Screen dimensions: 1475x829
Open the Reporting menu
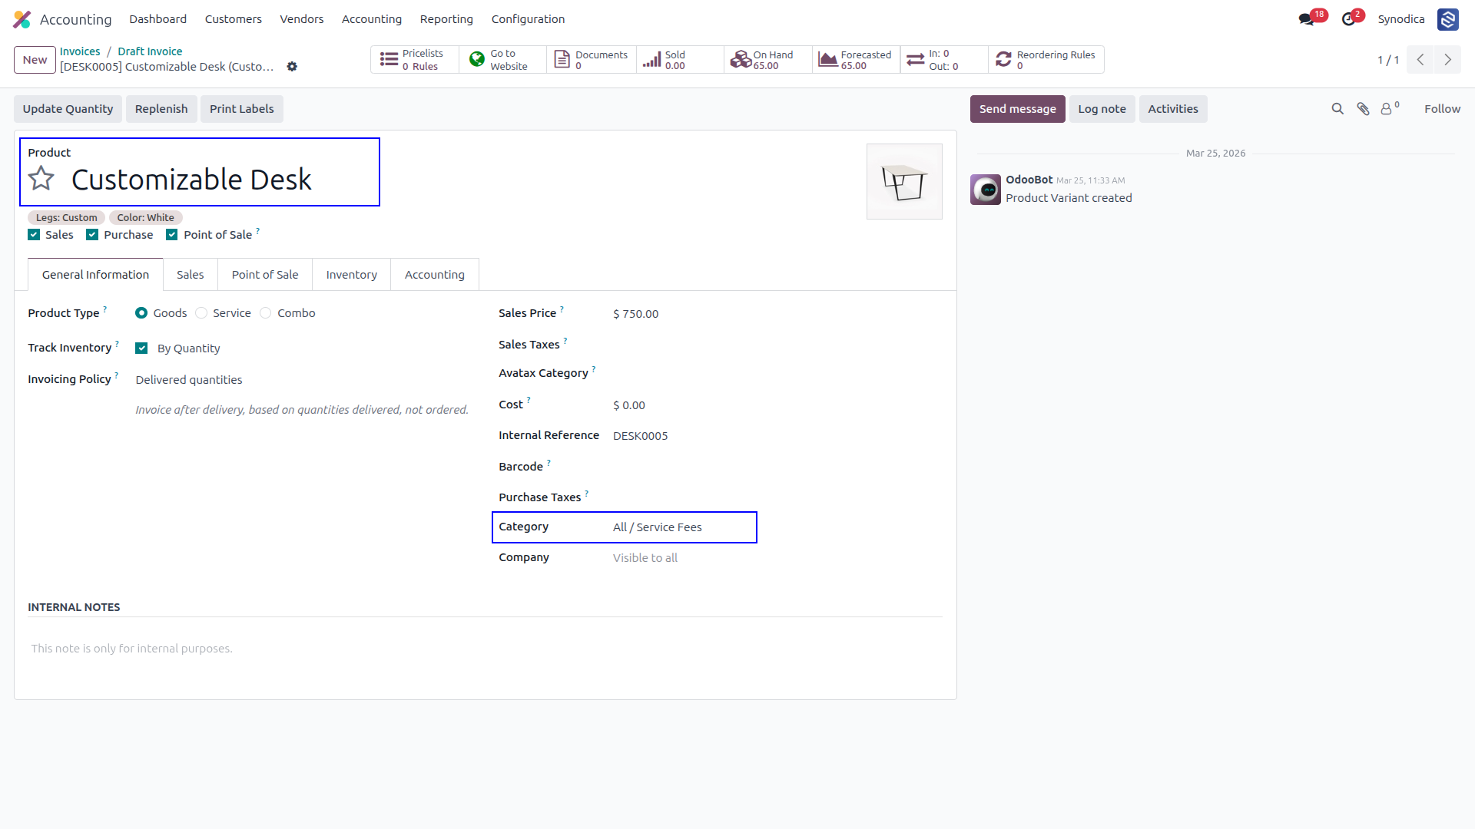coord(446,19)
